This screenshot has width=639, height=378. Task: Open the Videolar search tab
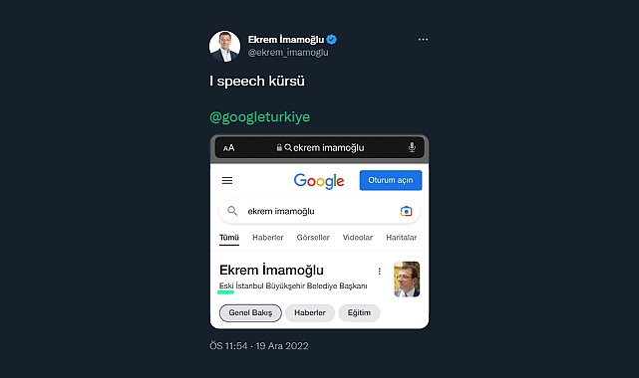pos(358,238)
